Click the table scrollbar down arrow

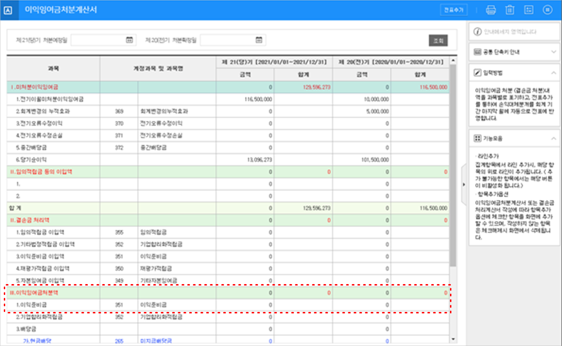click(x=453, y=339)
